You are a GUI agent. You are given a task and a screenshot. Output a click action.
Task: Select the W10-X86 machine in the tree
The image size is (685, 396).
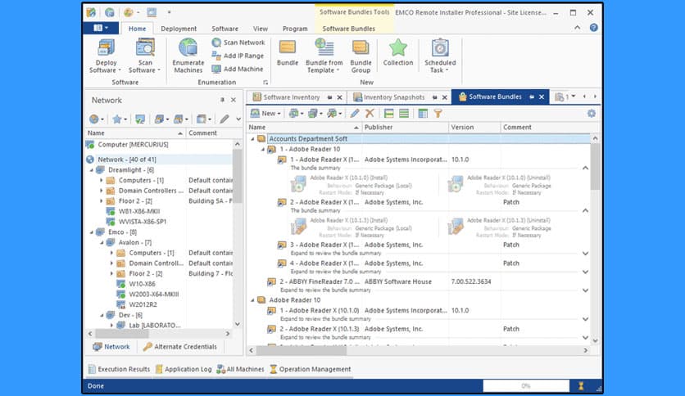(142, 284)
